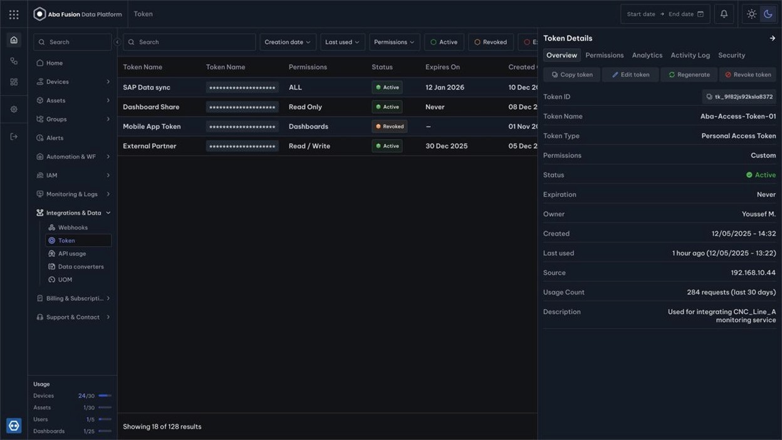
Task: Open the notifications bell
Action: click(724, 14)
